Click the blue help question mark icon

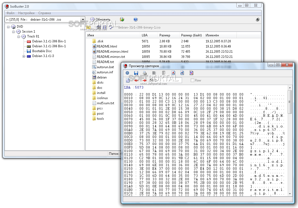click(x=136, y=20)
